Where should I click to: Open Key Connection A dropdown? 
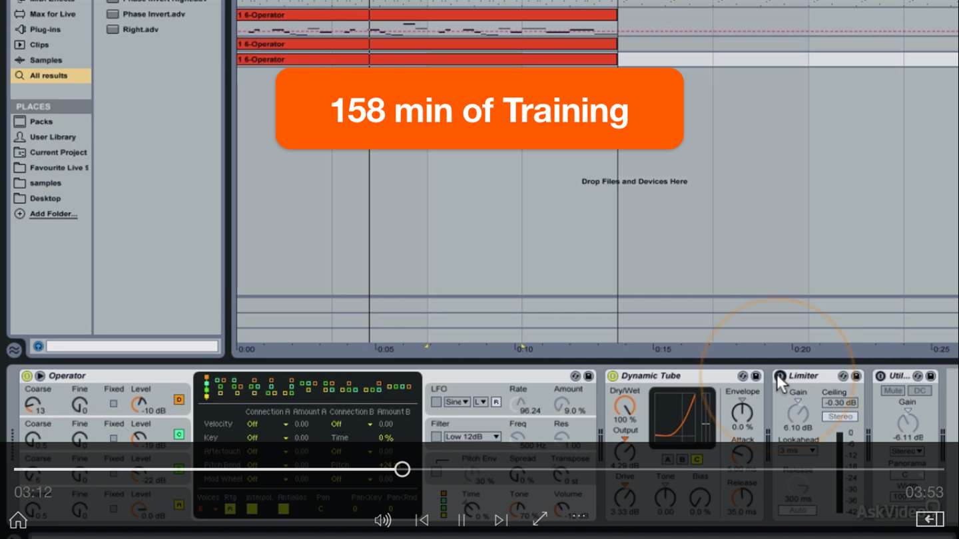pyautogui.click(x=268, y=438)
